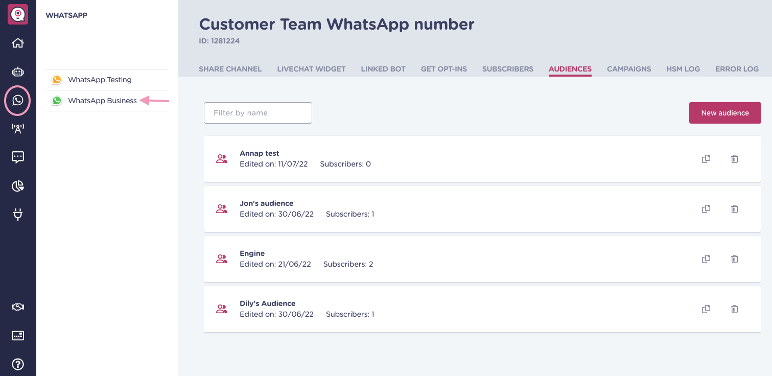
Task: Open the Broadcast antenna icon
Action: point(18,129)
